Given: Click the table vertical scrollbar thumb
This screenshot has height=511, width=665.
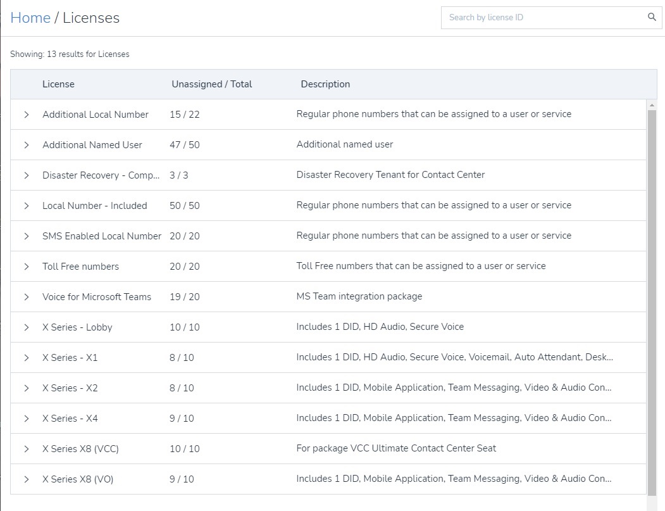Looking at the screenshot, I should tap(652, 302).
